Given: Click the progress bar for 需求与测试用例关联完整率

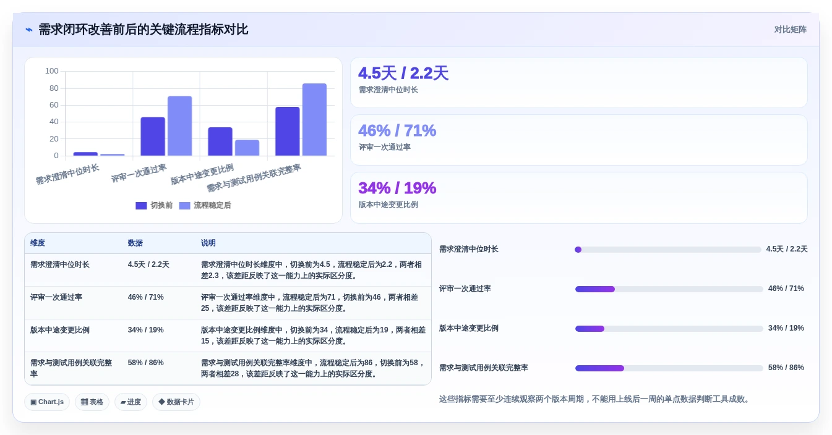Looking at the screenshot, I should coord(669,368).
